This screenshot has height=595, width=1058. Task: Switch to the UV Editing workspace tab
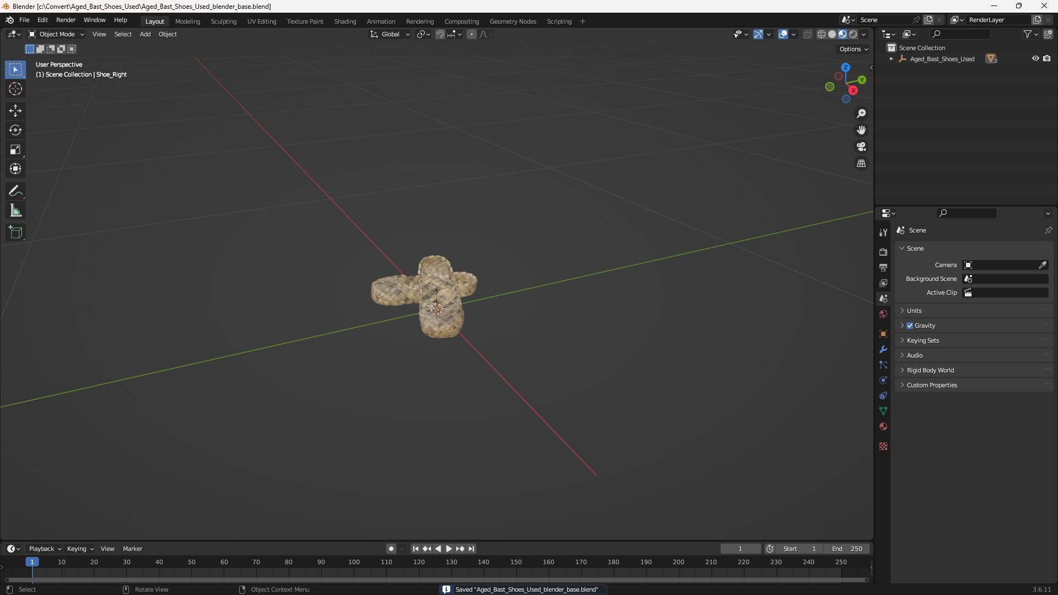pyautogui.click(x=262, y=21)
